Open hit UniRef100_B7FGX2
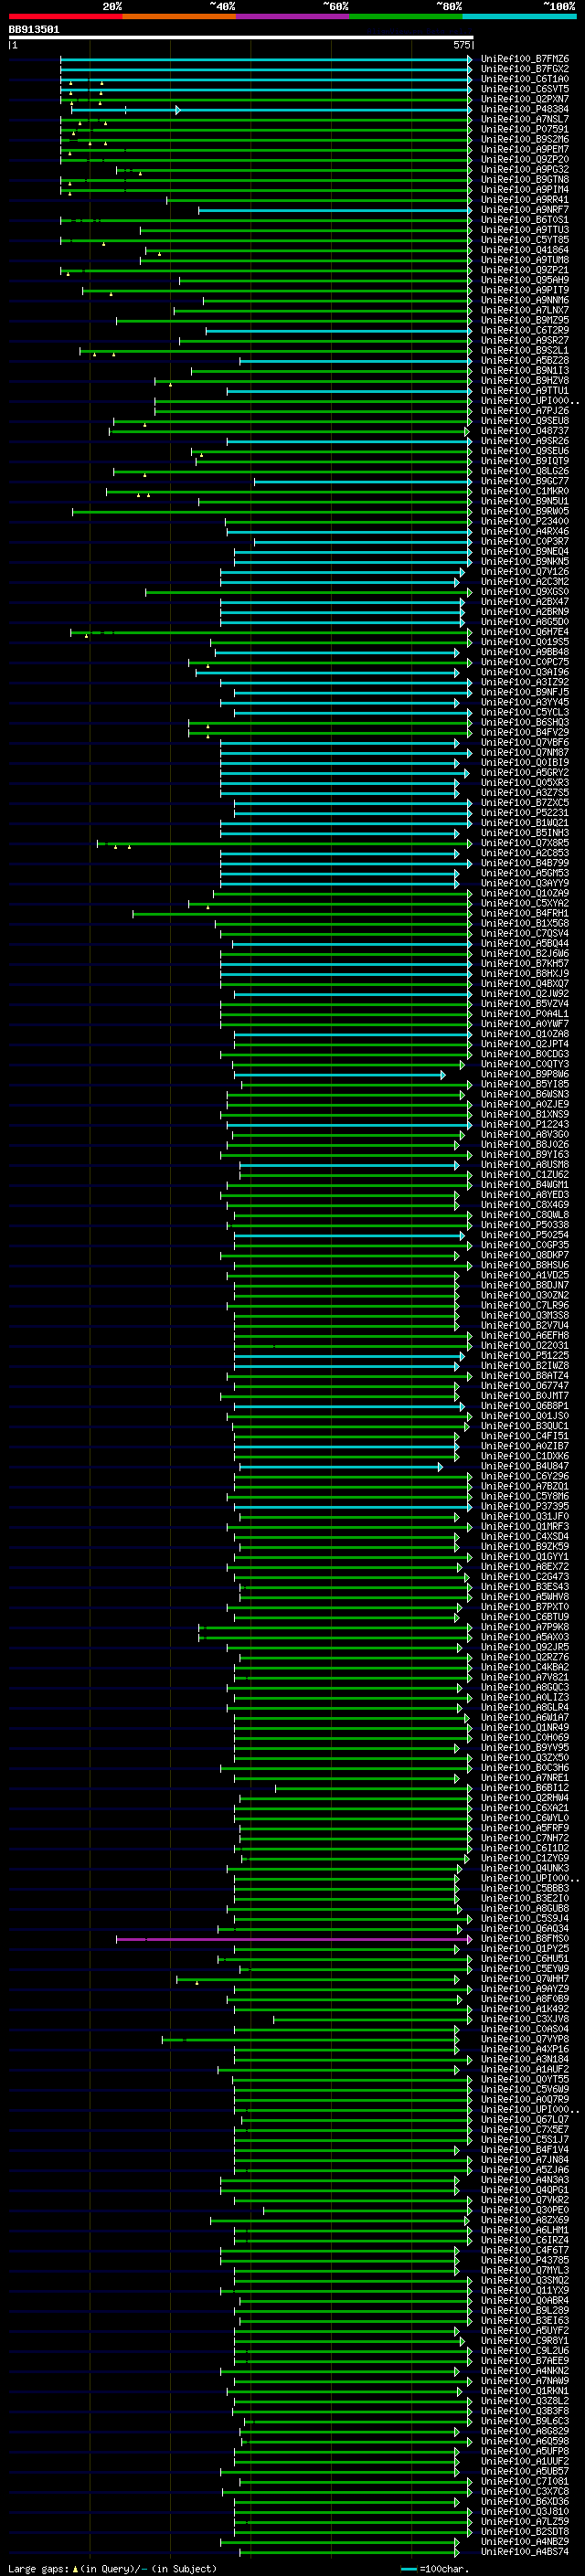Image resolution: width=585 pixels, height=2576 pixels. (x=524, y=70)
